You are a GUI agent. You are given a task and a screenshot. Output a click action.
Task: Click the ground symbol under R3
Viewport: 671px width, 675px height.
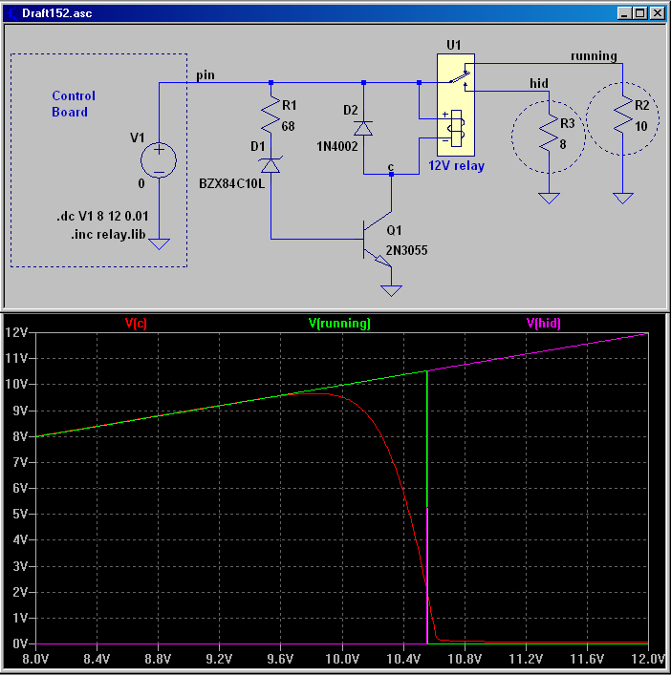(549, 198)
